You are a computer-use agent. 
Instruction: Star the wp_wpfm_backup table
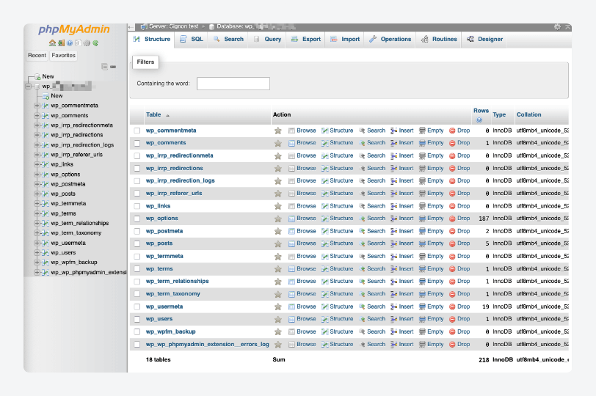[x=278, y=332]
